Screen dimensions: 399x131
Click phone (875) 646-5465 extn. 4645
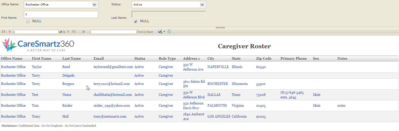tap(292, 95)
